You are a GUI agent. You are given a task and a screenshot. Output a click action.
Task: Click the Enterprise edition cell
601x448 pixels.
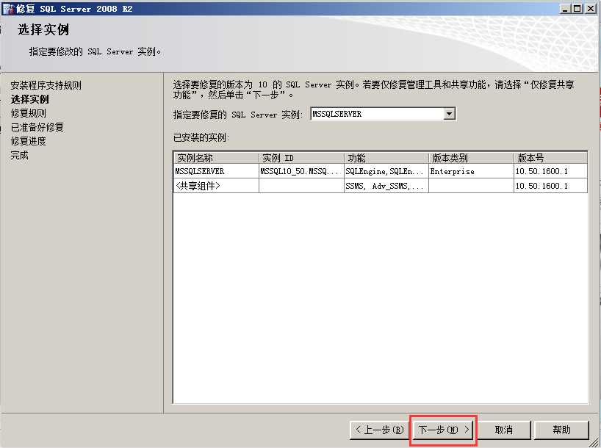(x=471, y=171)
